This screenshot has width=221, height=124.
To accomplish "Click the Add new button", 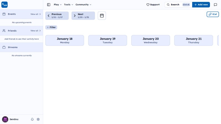I will click(x=201, y=5).
